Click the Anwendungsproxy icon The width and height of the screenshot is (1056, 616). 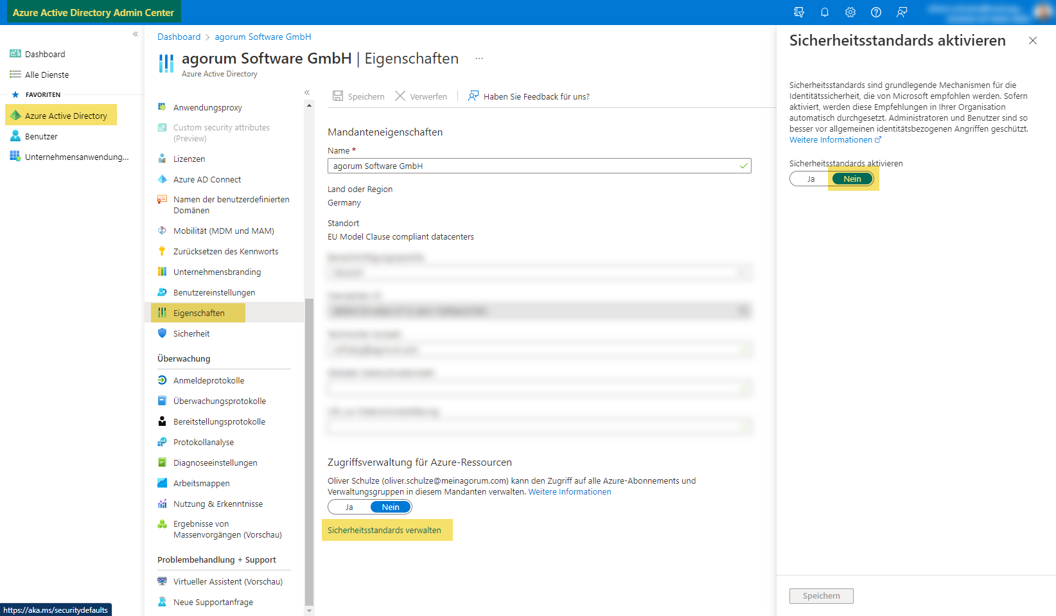point(162,107)
